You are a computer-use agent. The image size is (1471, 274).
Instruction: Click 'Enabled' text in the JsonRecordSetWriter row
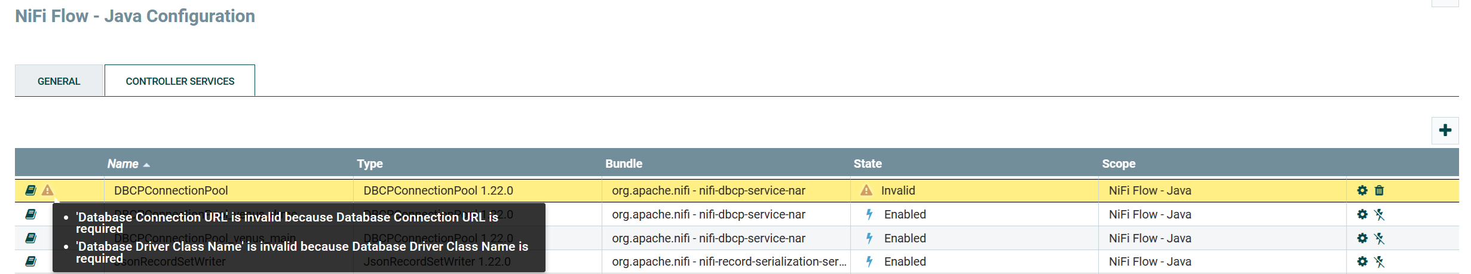(905, 261)
